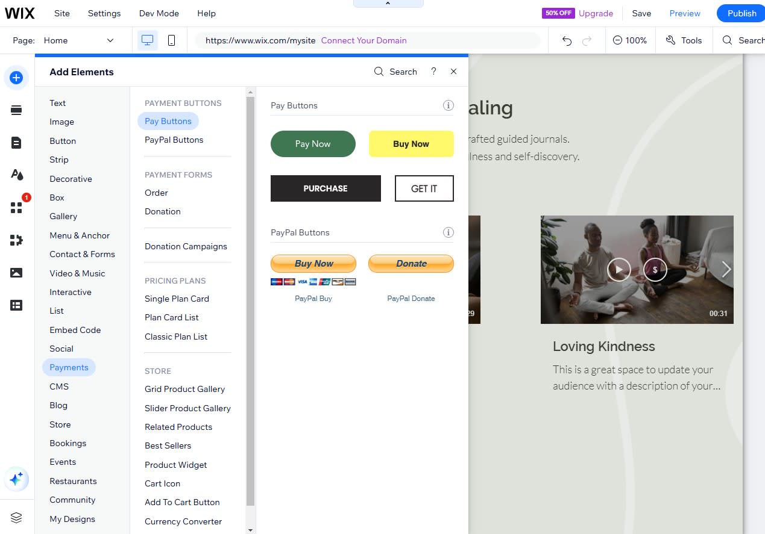Add the yellow Buy Now button

click(x=411, y=144)
